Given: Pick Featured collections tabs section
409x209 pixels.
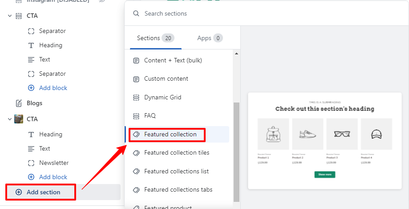Looking at the screenshot, I should tap(178, 190).
